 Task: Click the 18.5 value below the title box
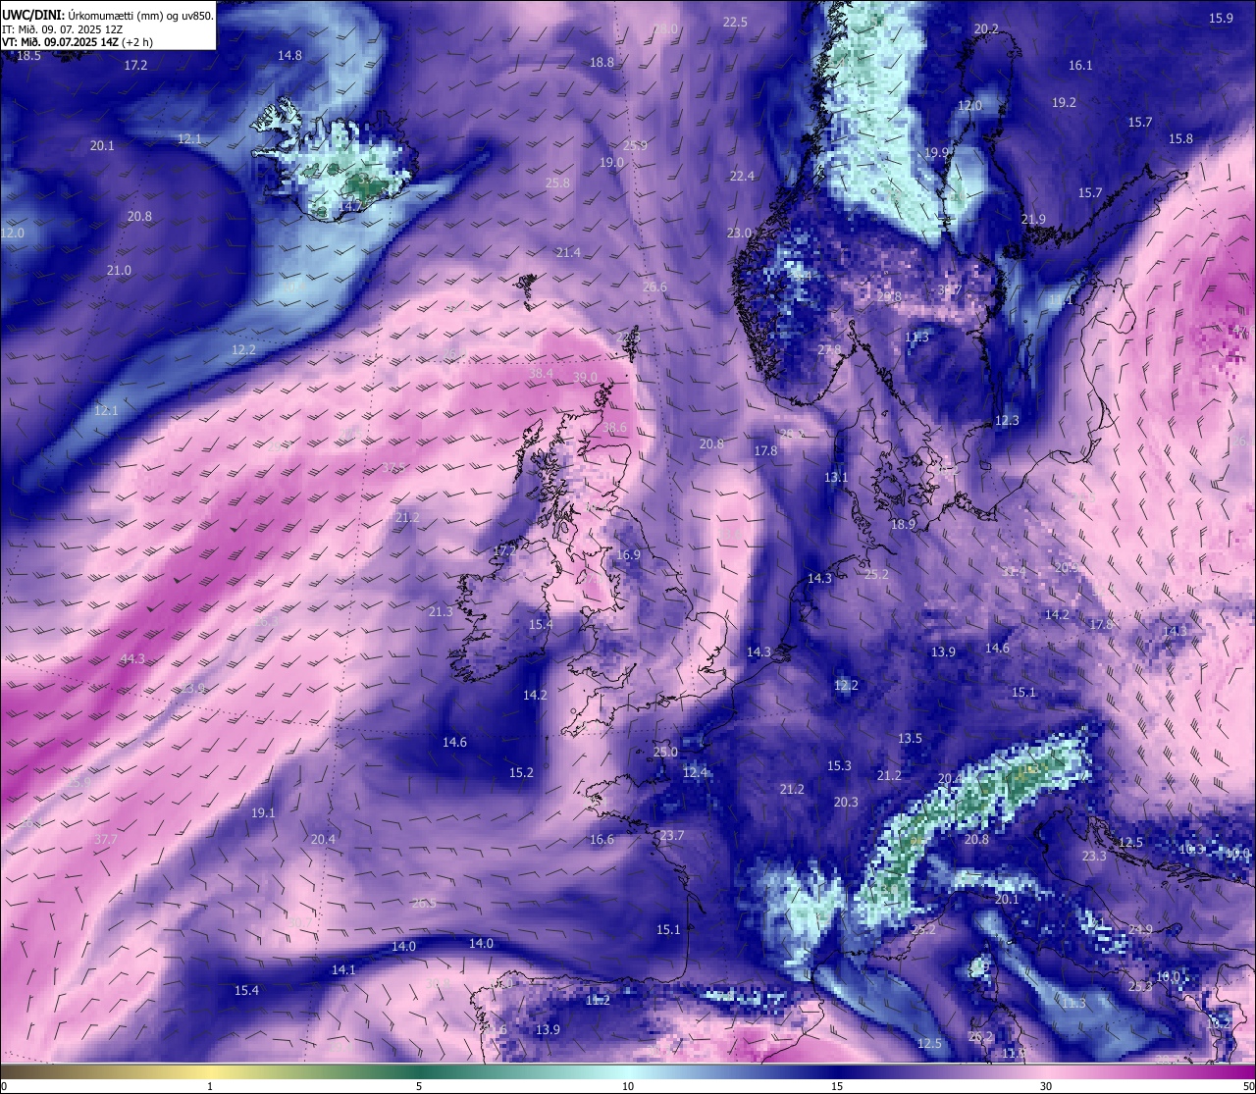28,56
